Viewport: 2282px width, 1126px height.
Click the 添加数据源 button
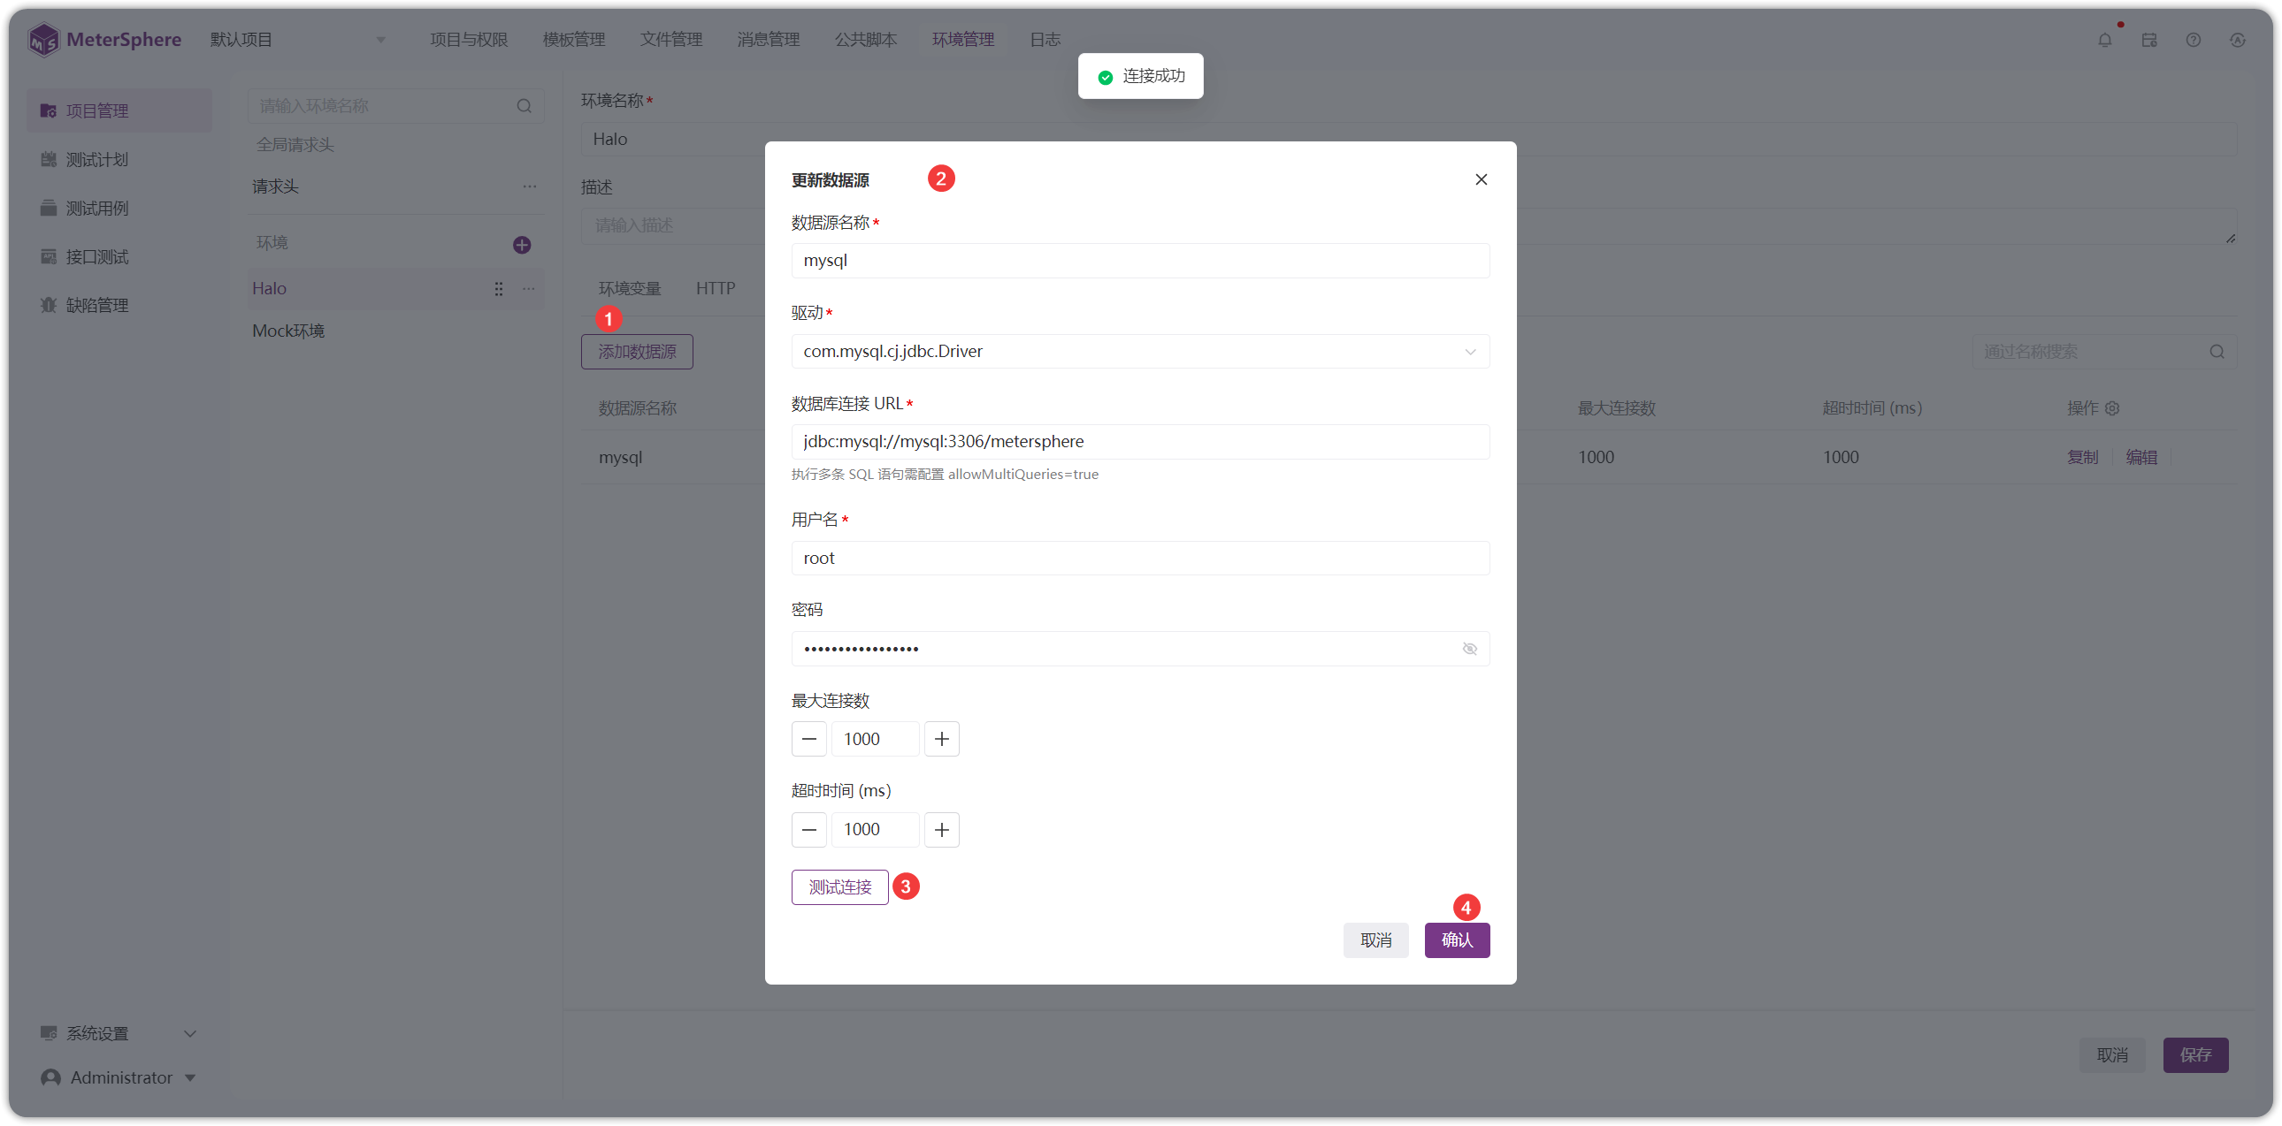(x=637, y=352)
